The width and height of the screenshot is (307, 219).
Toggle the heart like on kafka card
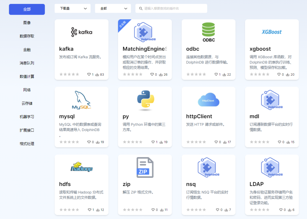[x=89, y=74]
